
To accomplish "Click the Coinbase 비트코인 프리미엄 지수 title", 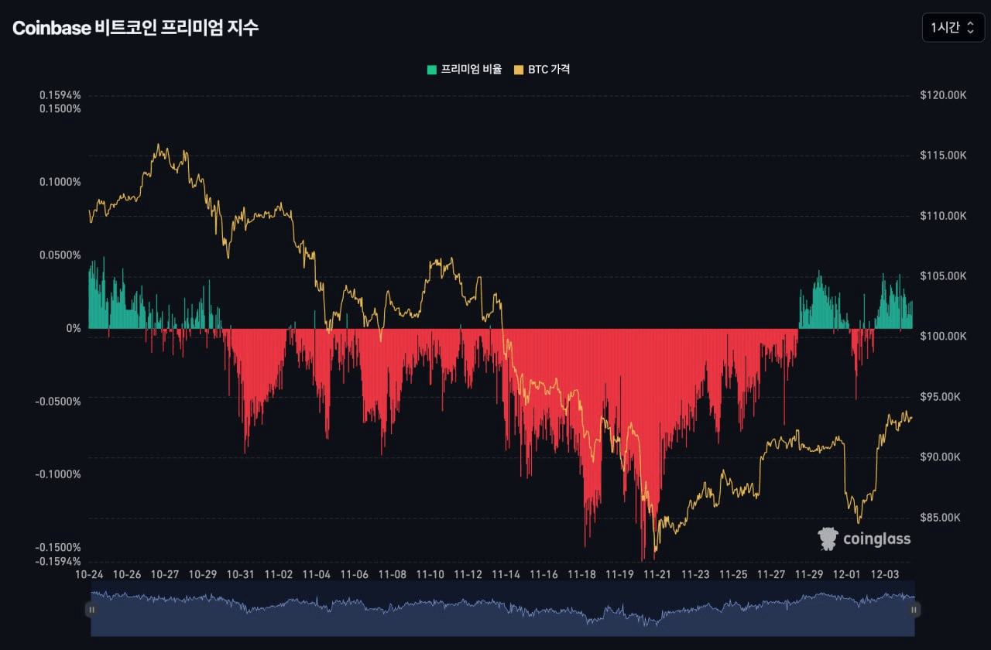I will pos(135,28).
